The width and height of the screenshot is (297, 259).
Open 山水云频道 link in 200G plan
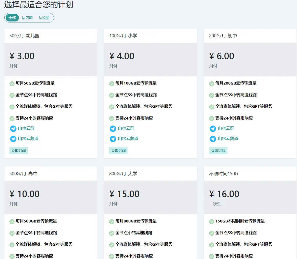[x=228, y=139]
